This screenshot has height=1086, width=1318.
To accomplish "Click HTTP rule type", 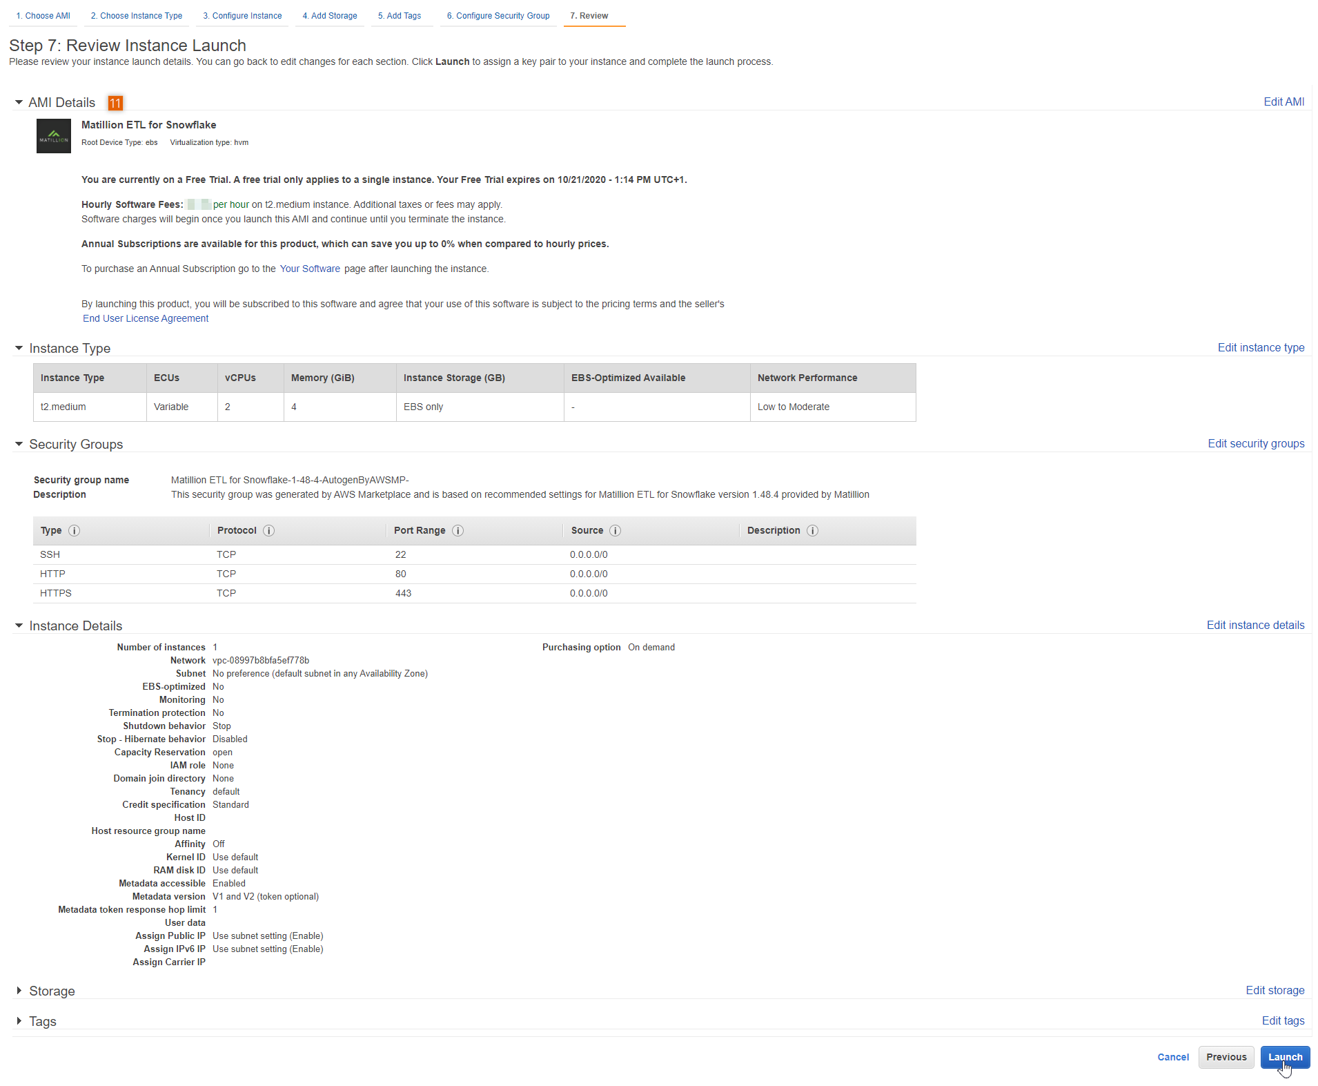I will (x=52, y=574).
